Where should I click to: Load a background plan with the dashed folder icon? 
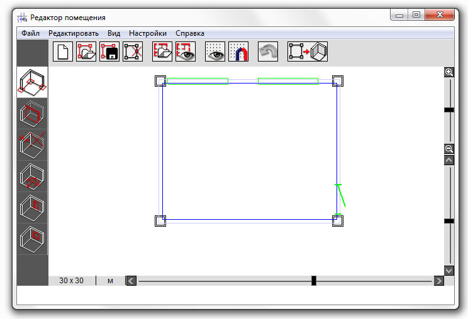(162, 51)
